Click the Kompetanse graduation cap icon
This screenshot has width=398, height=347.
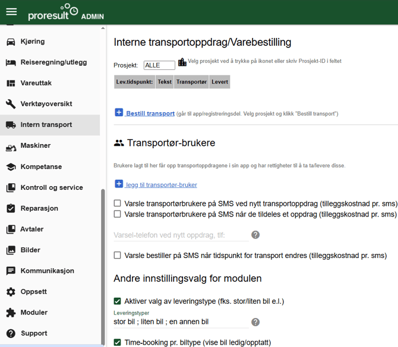click(x=11, y=167)
